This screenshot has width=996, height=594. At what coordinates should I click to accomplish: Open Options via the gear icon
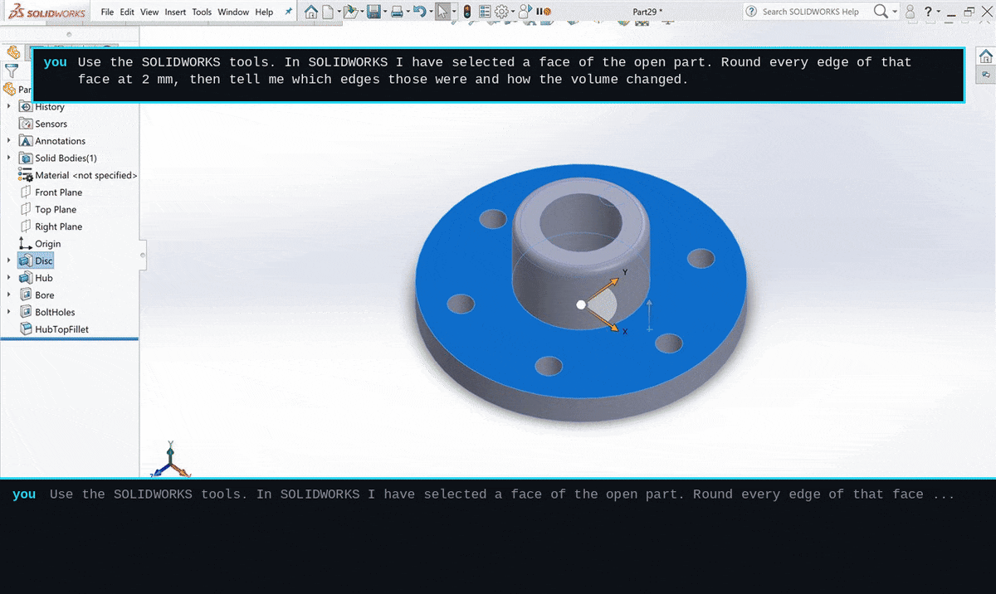(x=501, y=12)
